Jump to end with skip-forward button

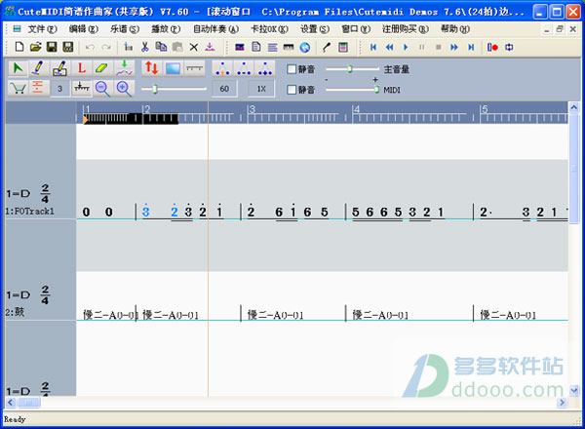[x=471, y=47]
